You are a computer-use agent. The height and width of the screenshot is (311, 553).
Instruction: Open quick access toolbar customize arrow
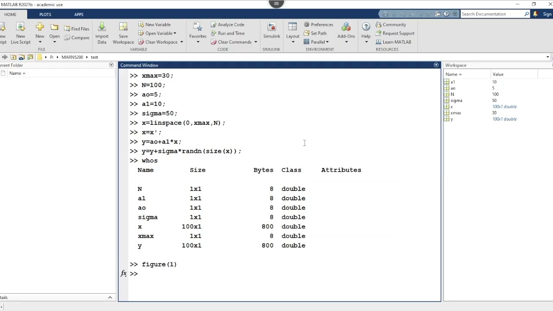pos(454,14)
